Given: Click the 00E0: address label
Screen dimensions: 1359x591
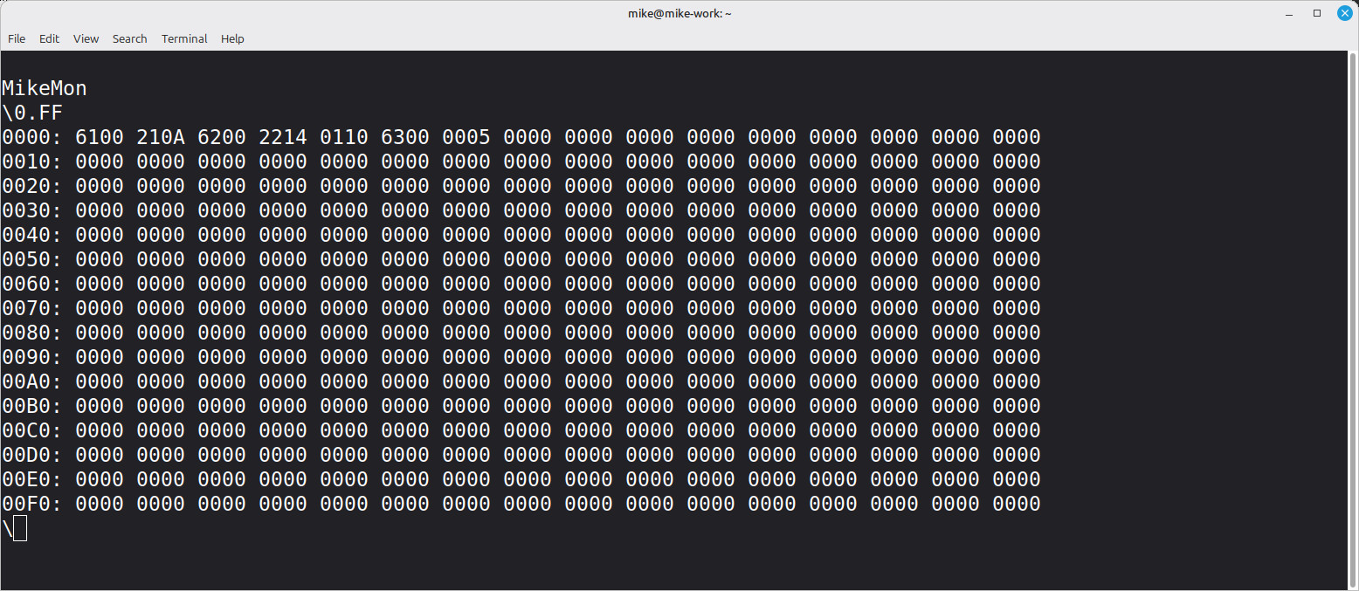Looking at the screenshot, I should click(32, 479).
